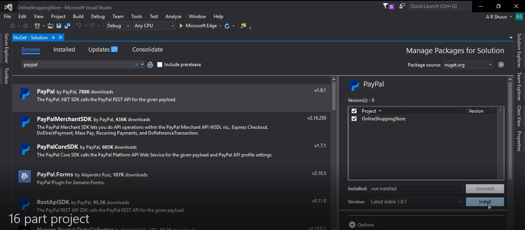This screenshot has height=230, width=525.
Task: Expand the search history dropdown arrow
Action: pos(142,65)
